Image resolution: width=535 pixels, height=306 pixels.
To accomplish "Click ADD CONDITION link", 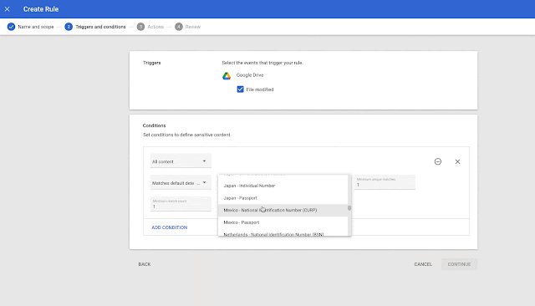I will (170, 227).
